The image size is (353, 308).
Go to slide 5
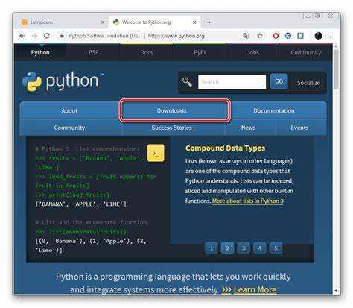coord(276,248)
